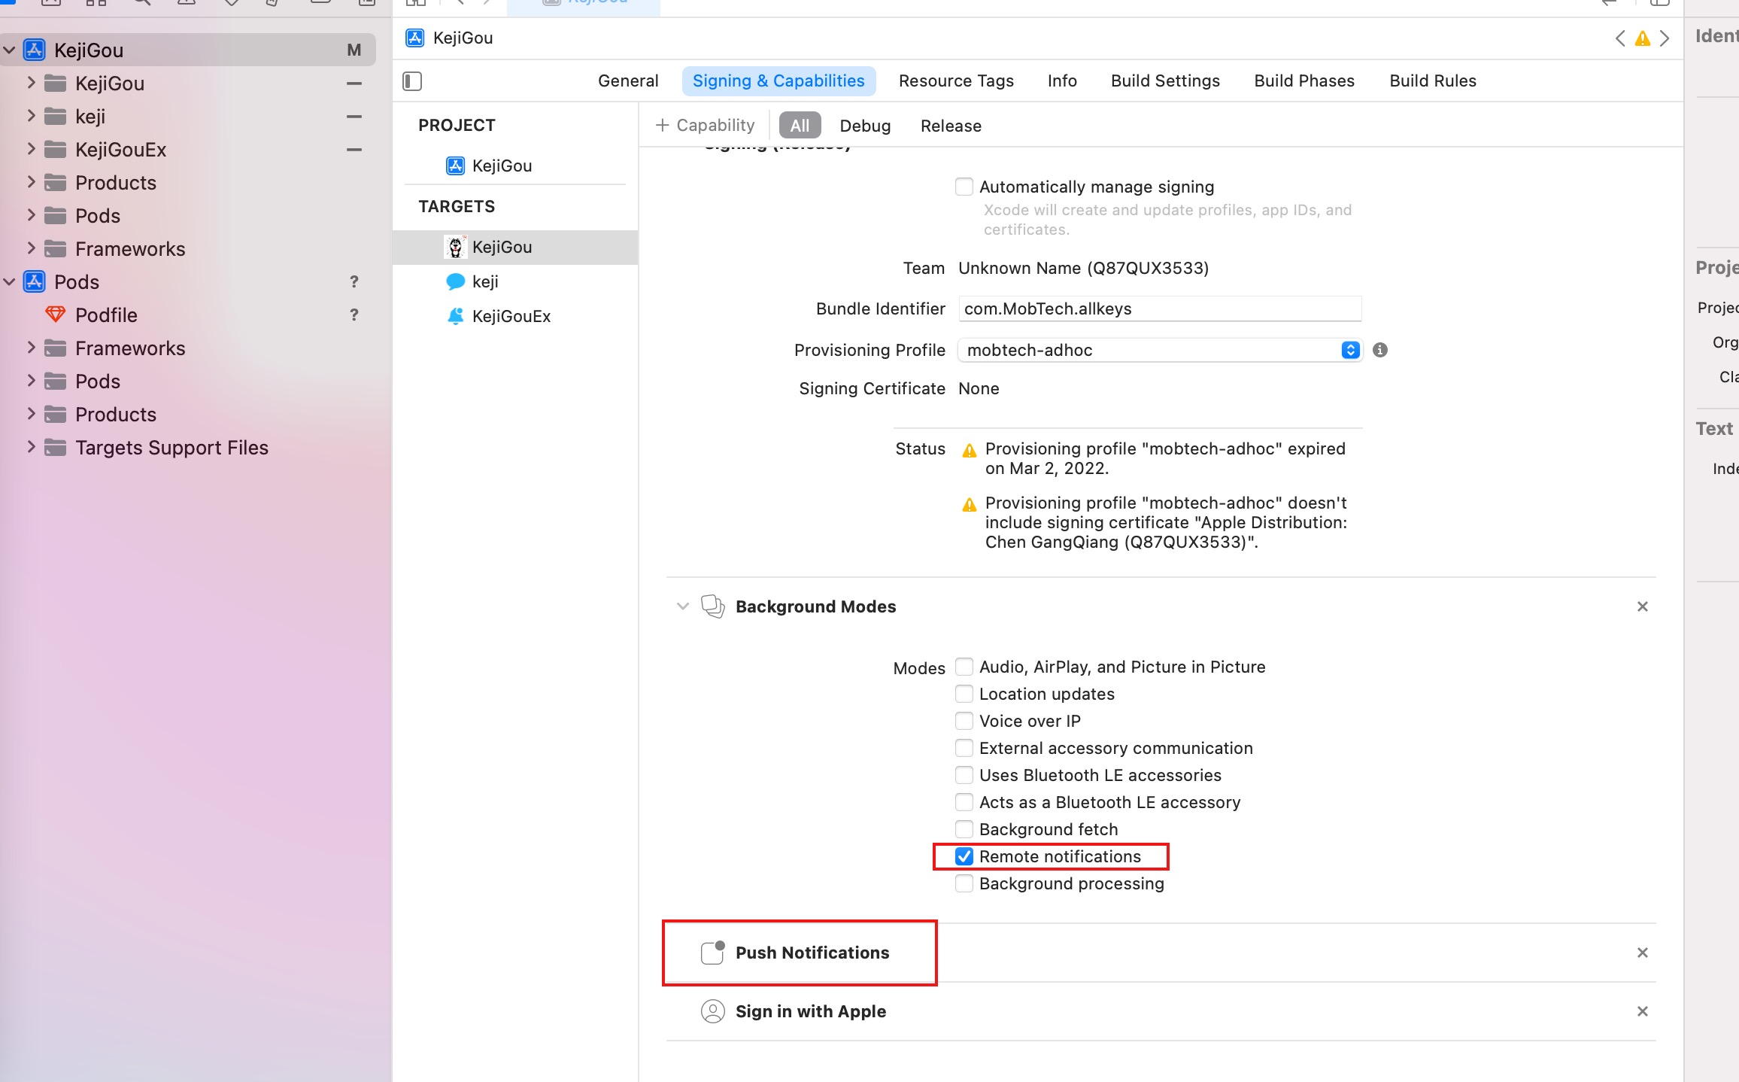Click the + Capability button

click(x=705, y=125)
